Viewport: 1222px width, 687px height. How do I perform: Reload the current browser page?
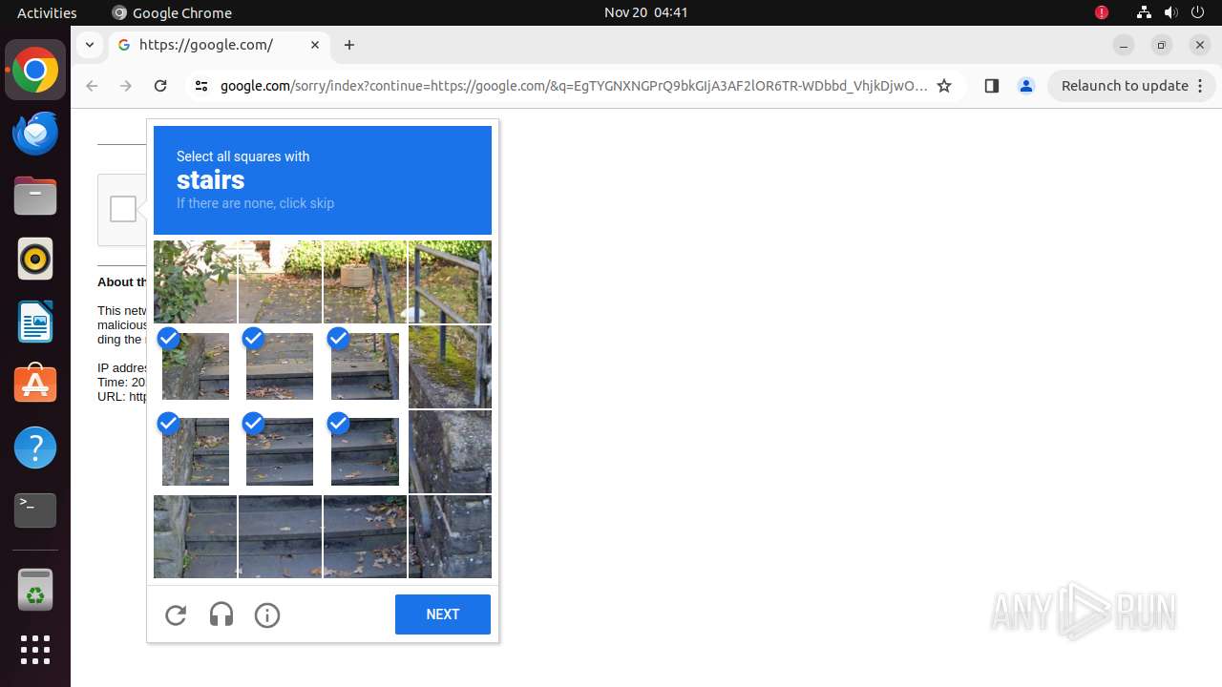click(x=160, y=86)
